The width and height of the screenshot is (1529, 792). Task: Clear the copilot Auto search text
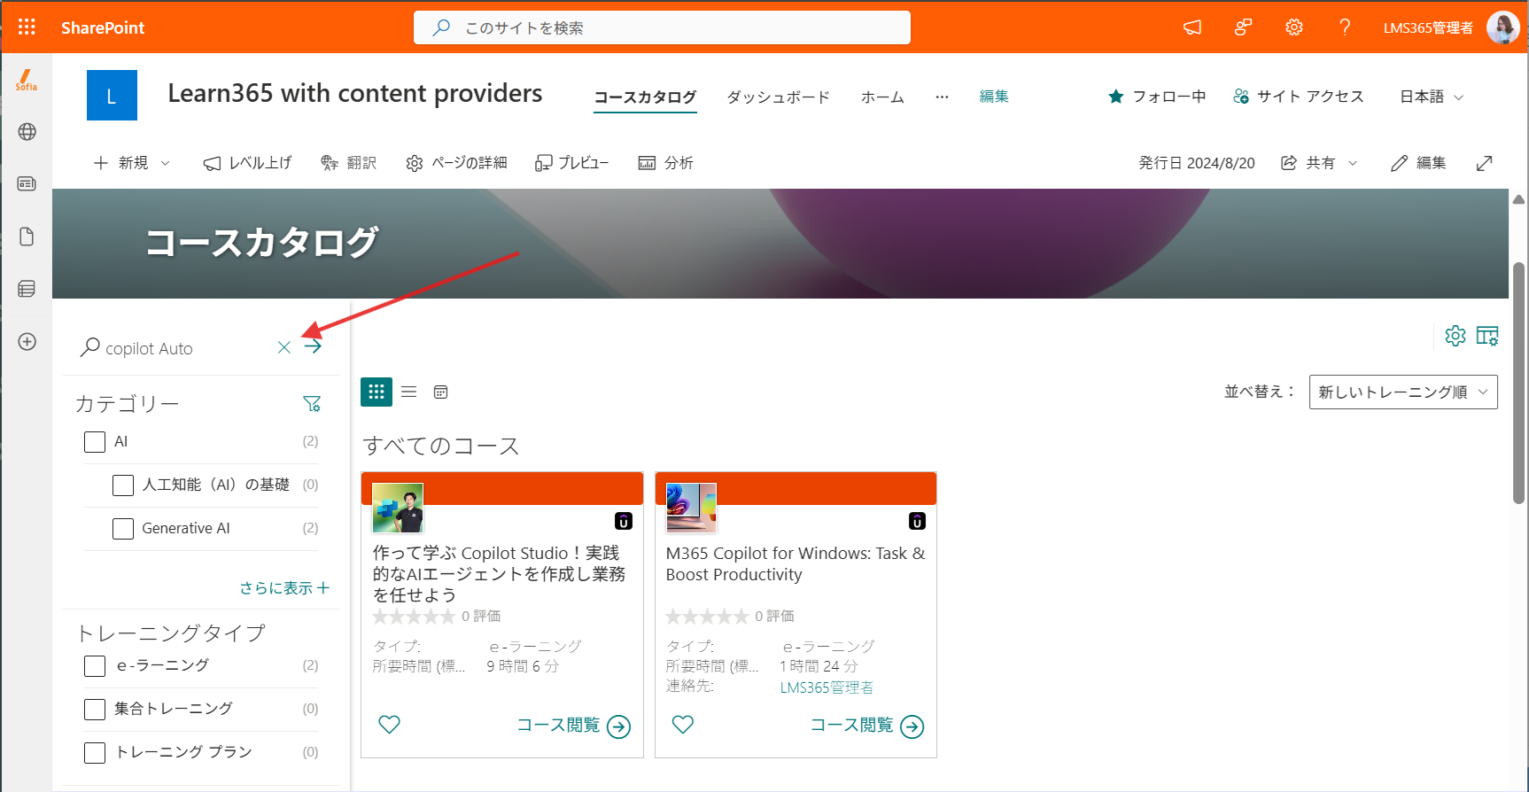click(x=283, y=347)
